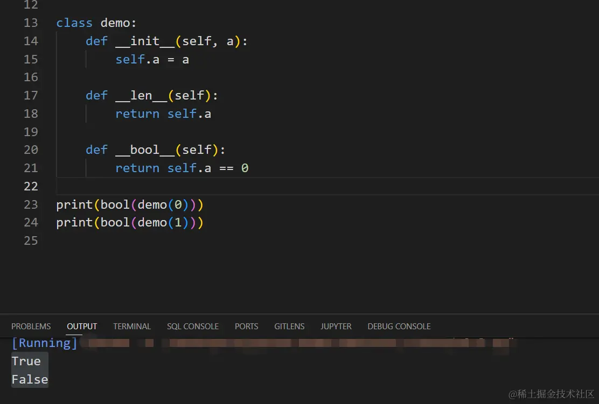Viewport: 599px width, 404px height.
Task: Switch to the PORTS tab
Action: [246, 326]
